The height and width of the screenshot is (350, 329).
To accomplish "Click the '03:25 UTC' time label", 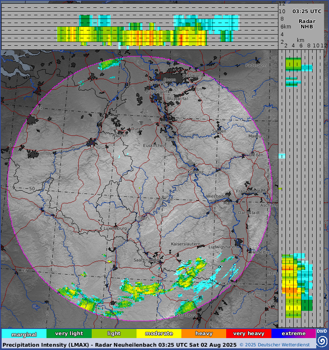I will click(x=307, y=12).
